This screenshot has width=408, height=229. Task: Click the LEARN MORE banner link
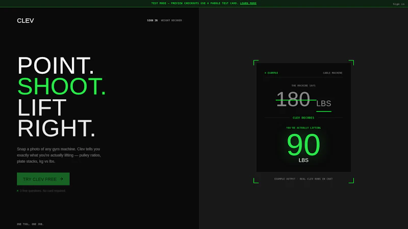tap(248, 4)
